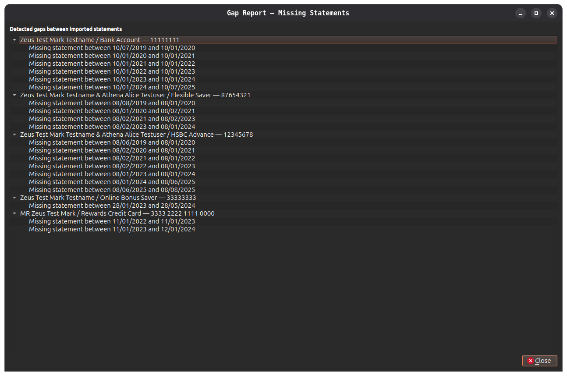Select gap between 10/01/2022 and 10/01/2023
Image resolution: width=567 pixels, height=376 pixels.
[292, 71]
